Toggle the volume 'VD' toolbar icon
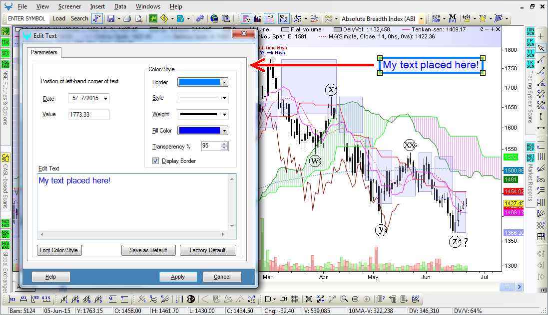 [269, 18]
